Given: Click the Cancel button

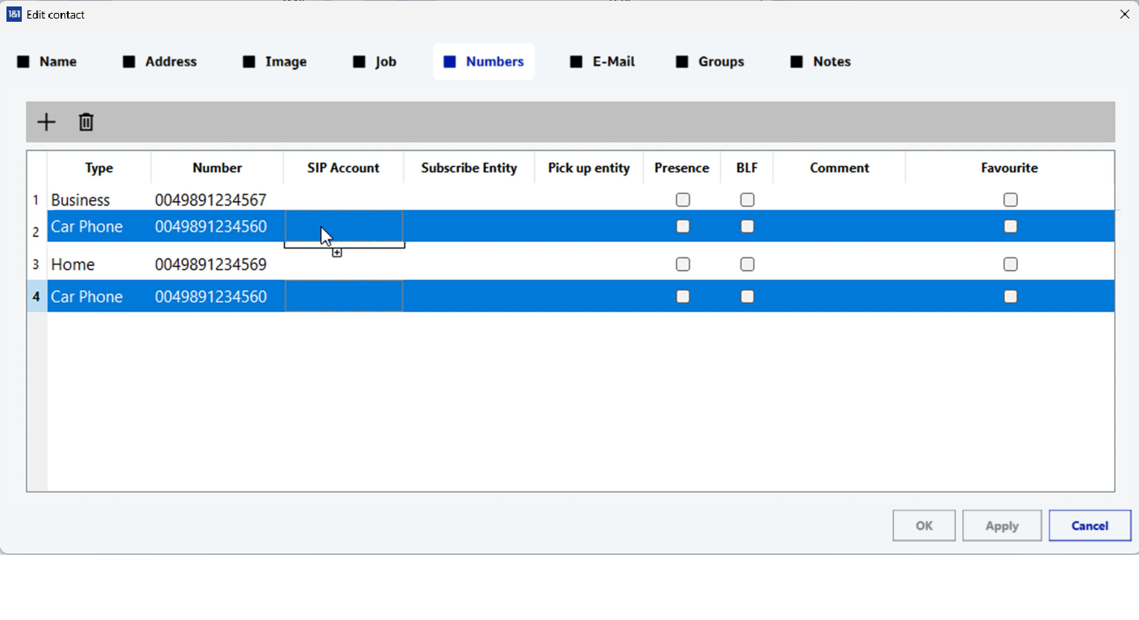Looking at the screenshot, I should [x=1089, y=526].
